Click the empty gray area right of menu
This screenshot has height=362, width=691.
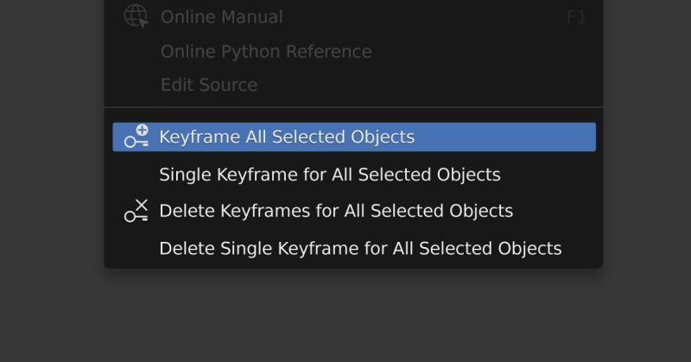pyautogui.click(x=646, y=173)
